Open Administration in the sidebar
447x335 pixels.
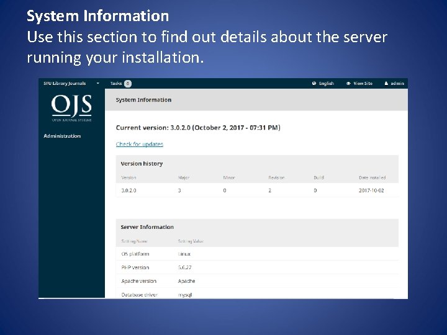pyautogui.click(x=62, y=136)
